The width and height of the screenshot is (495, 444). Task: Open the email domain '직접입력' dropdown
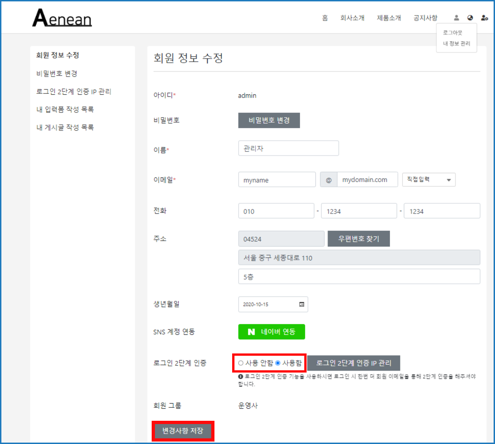click(x=428, y=180)
